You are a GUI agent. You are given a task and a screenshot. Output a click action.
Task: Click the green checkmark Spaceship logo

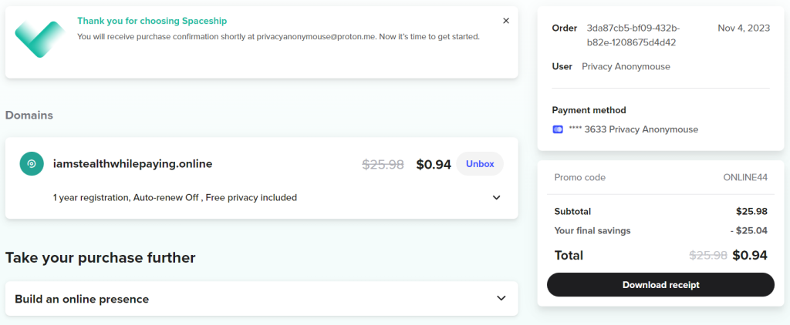pos(40,39)
